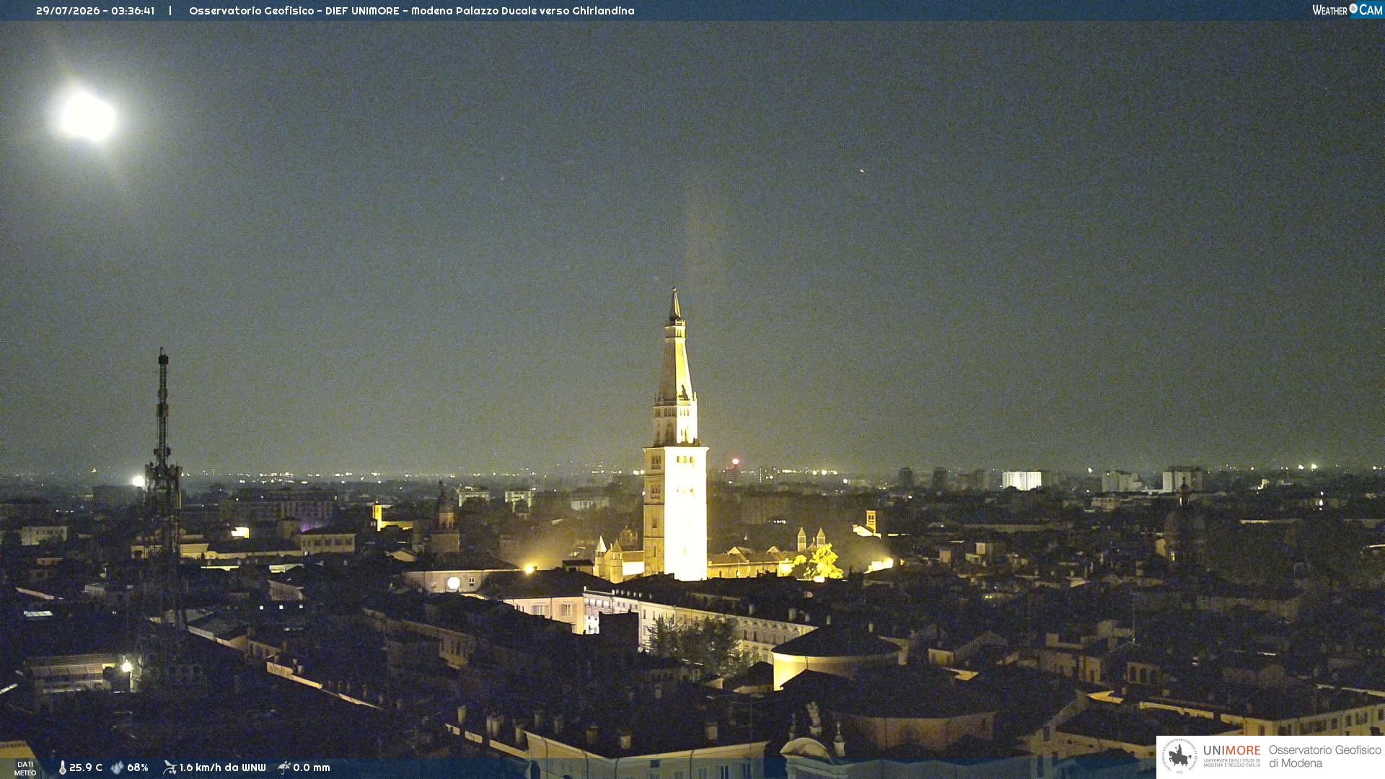Click the timestamp 29/07/2026 - 03:36:41
1385x779 pixels.
[95, 11]
